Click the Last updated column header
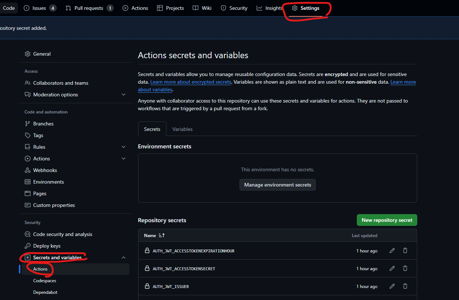The height and width of the screenshot is (300, 459). pos(365,236)
